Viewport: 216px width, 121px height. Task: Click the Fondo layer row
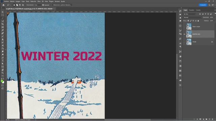(199, 42)
